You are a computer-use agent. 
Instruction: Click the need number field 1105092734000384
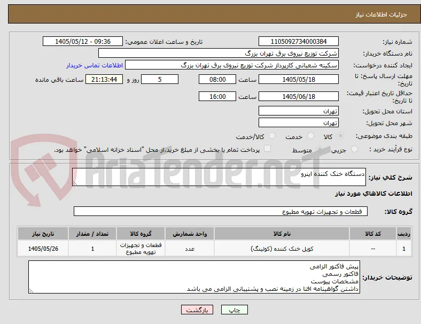(x=299, y=41)
